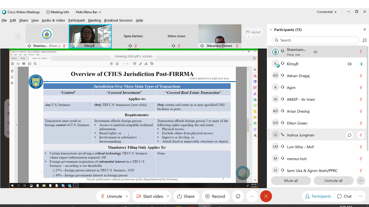Start video camera
Screen dimensions: 369x207
pos(150,196)
